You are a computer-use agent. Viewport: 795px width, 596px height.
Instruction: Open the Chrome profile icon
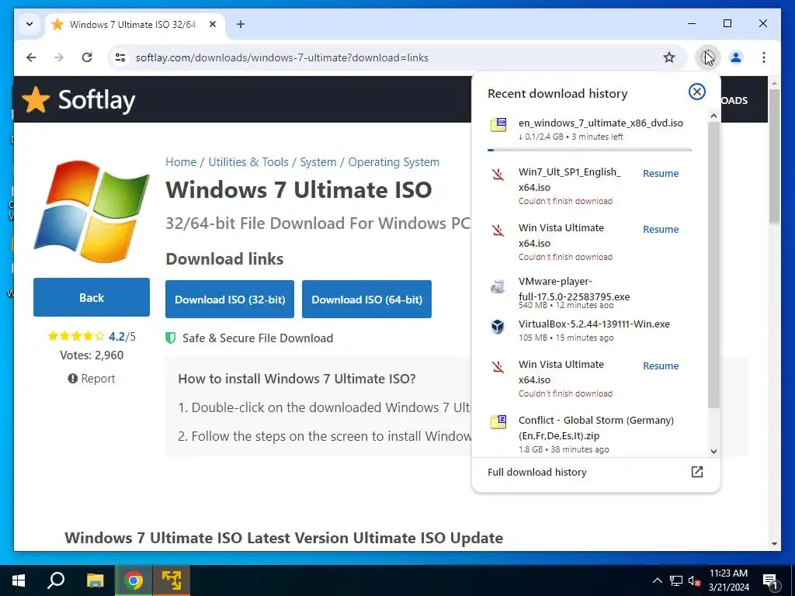tap(736, 57)
